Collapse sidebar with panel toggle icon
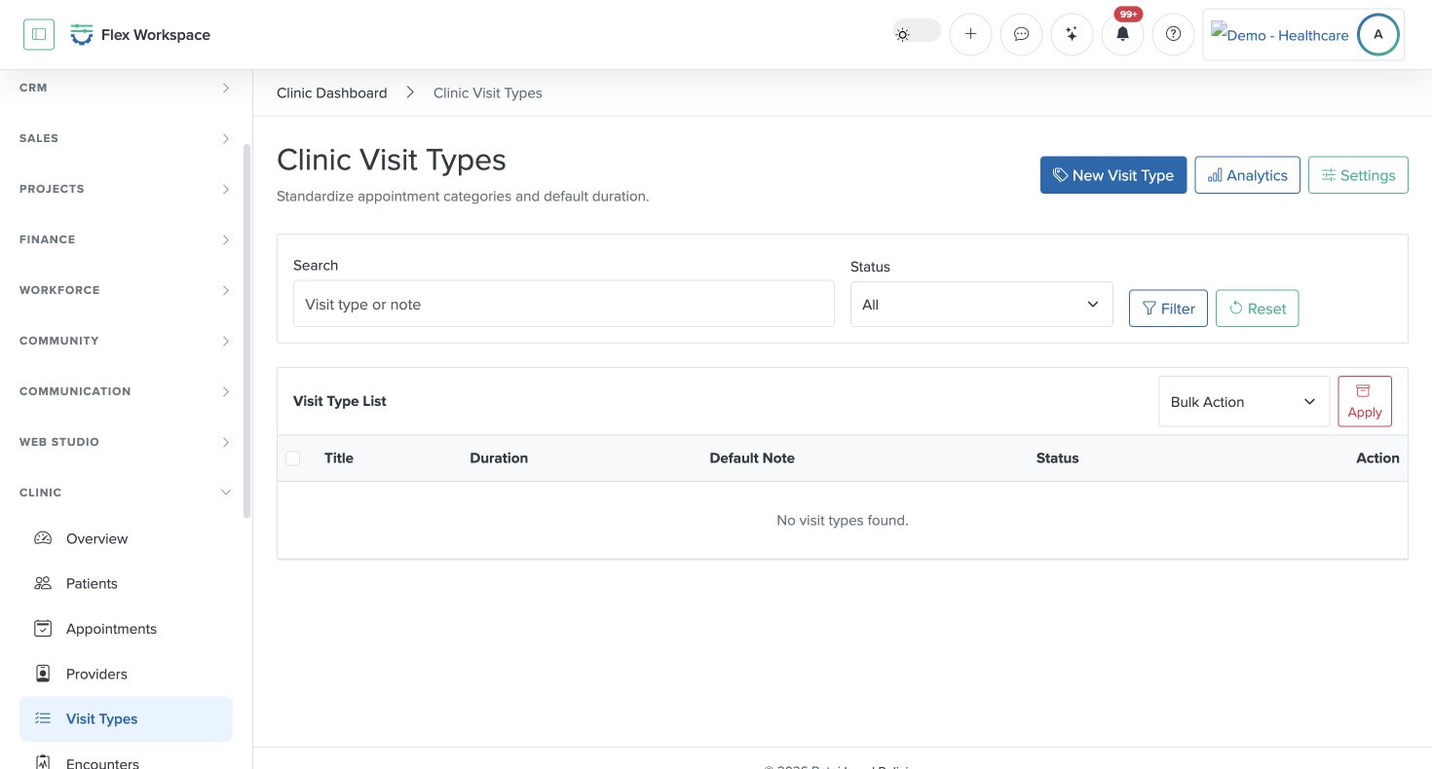1432x769 pixels. pyautogui.click(x=39, y=34)
